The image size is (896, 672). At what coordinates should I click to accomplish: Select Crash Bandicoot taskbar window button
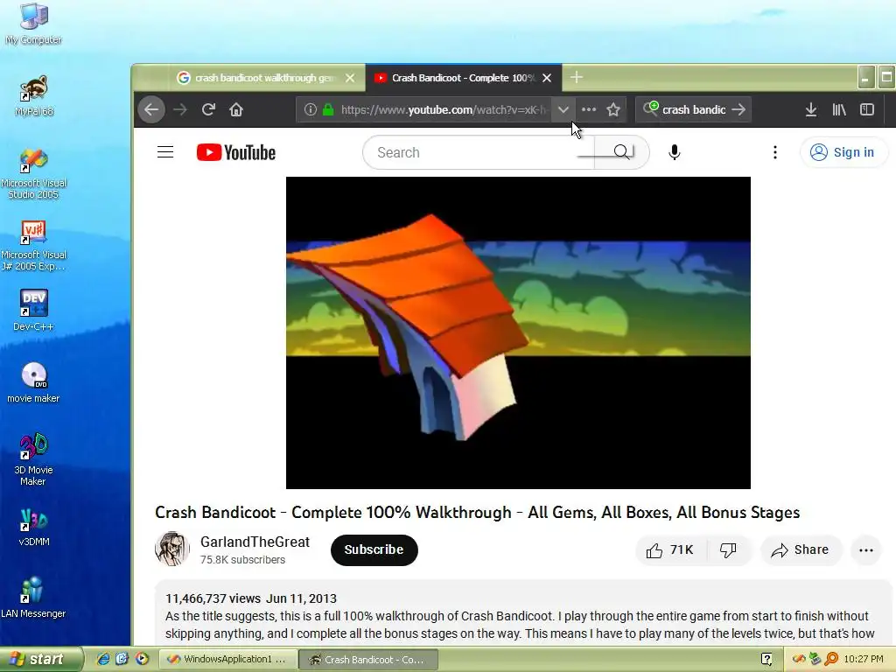click(368, 660)
